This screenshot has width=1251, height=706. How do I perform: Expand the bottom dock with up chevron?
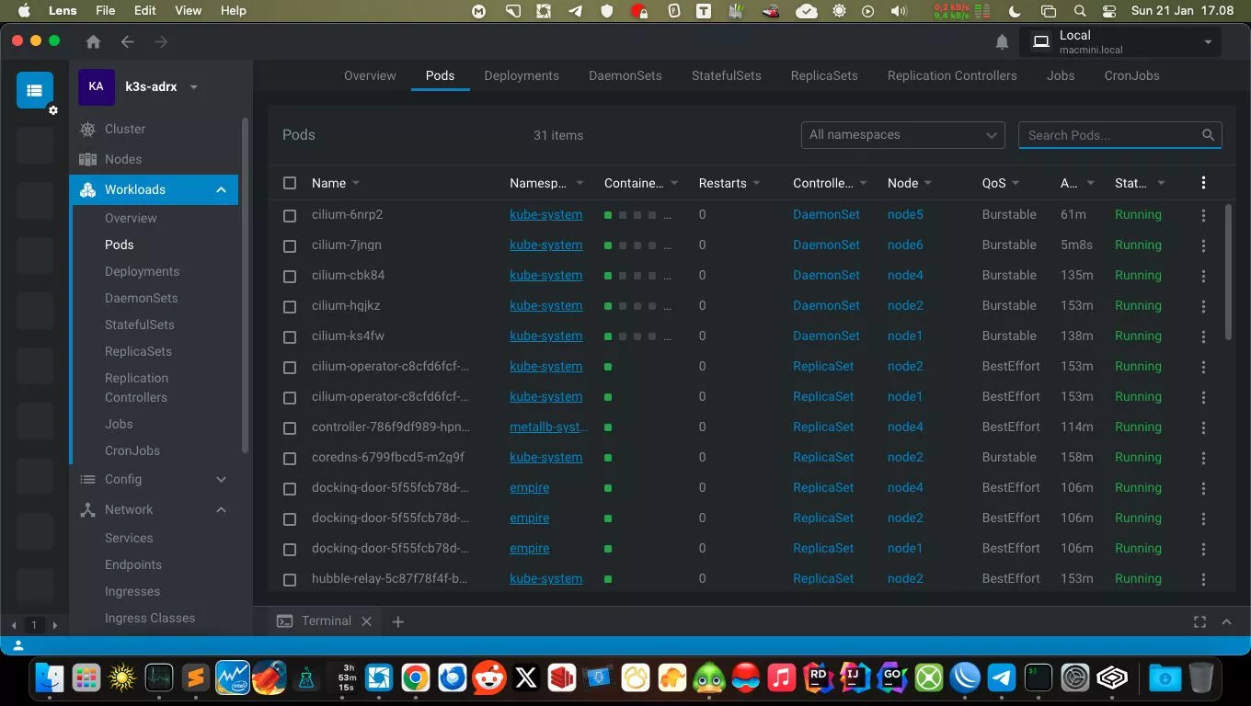pyautogui.click(x=1226, y=621)
